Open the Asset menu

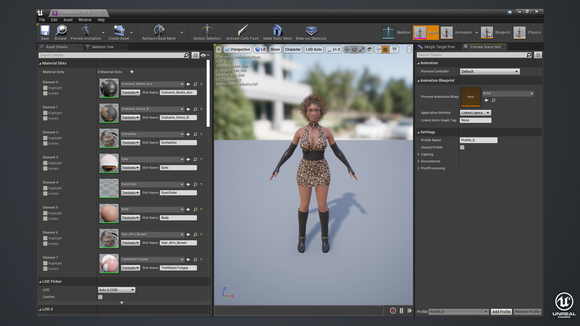point(68,20)
